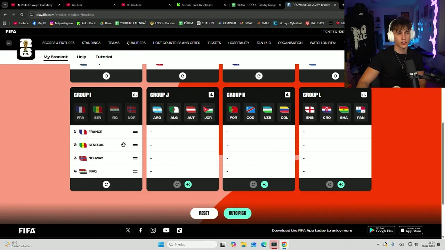The width and height of the screenshot is (445, 250).
Task: Grab France row reorder handle
Action: click(x=135, y=132)
